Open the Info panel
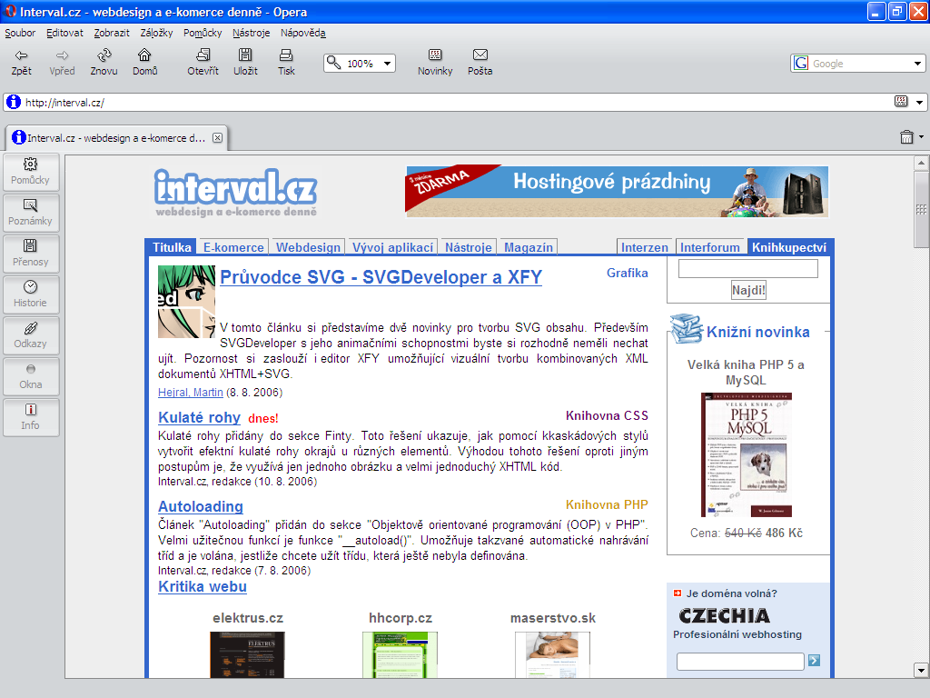Screen dimensions: 930x698 coord(31,417)
